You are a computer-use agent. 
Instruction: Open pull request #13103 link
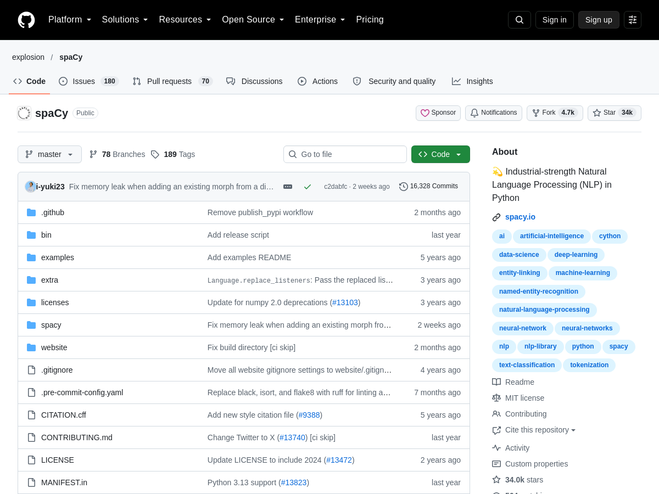[x=345, y=302]
